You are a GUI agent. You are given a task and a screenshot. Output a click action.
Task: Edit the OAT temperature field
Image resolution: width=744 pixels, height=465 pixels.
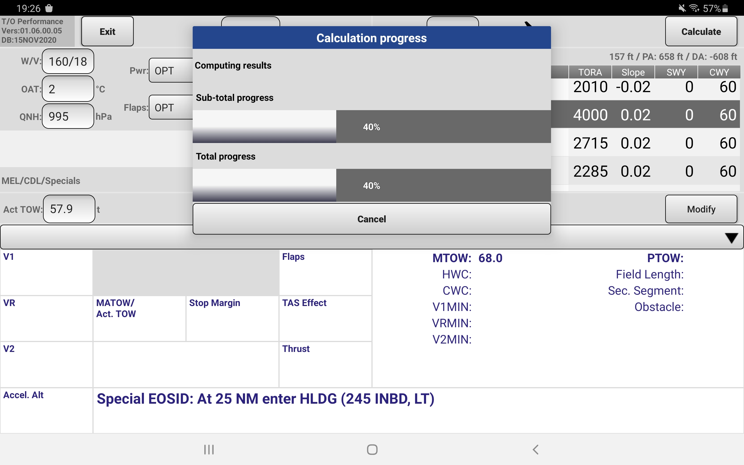(x=68, y=89)
